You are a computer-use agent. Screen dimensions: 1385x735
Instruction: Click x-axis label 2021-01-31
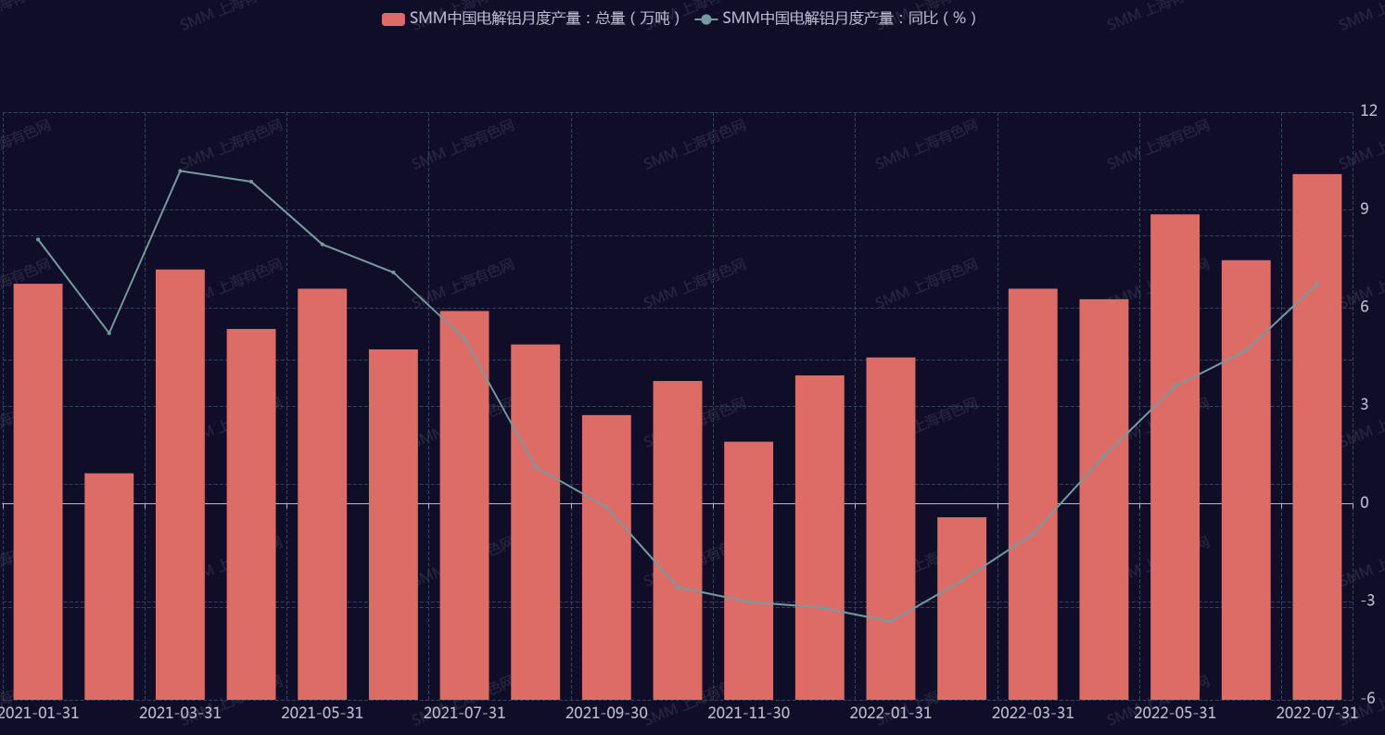[40, 713]
